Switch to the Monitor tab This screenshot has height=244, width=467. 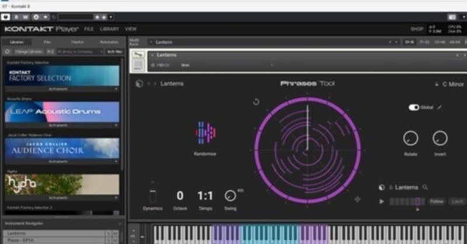click(x=78, y=42)
